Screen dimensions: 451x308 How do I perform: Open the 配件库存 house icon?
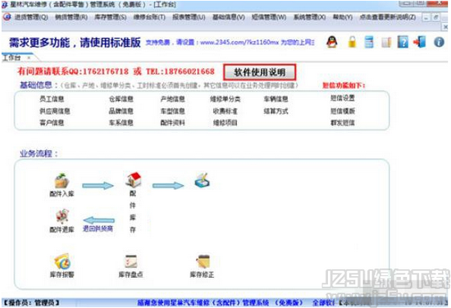click(134, 179)
